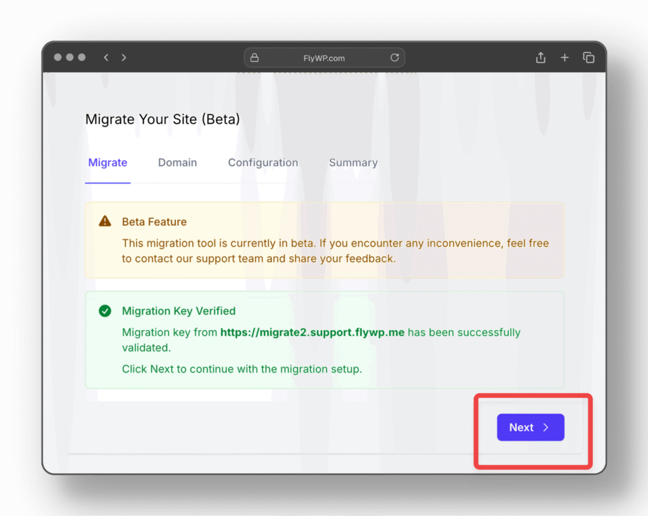648x516 pixels.
Task: Click the Migrate Your Site (Beta) heading
Action: point(163,119)
